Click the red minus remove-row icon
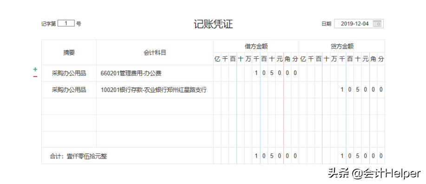Screen dimensions: 426x184 pyautogui.click(x=35, y=76)
